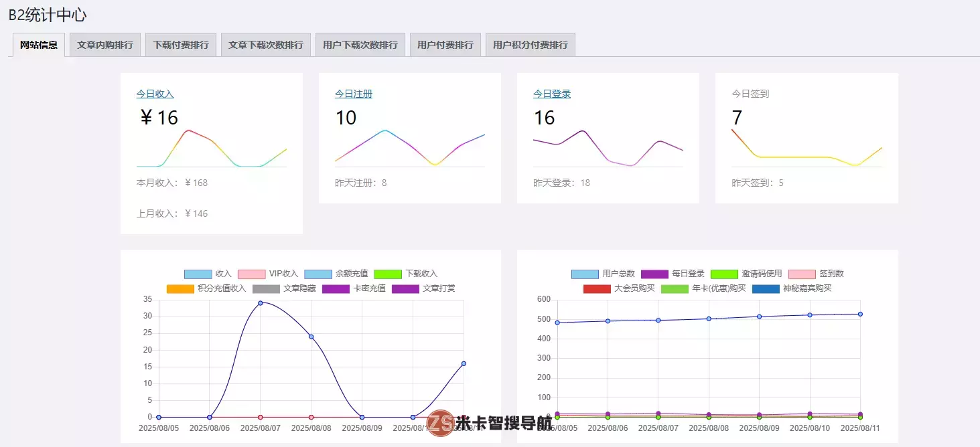Screen dimensions: 980x447
Task: Select the 文章下载次数排行 tab
Action: pyautogui.click(x=265, y=45)
